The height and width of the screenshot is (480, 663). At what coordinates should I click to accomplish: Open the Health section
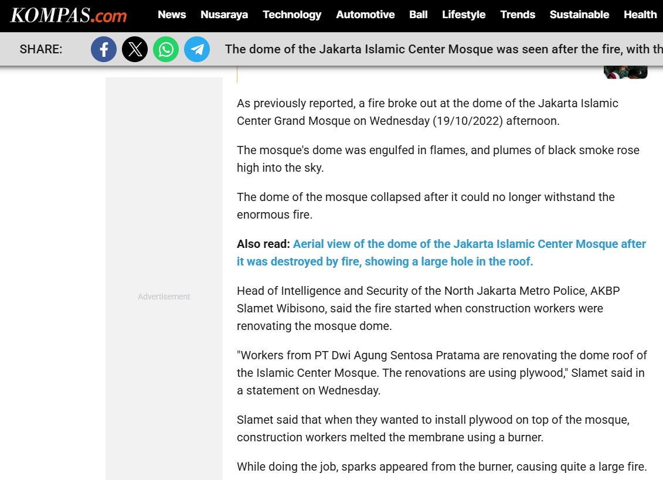640,15
